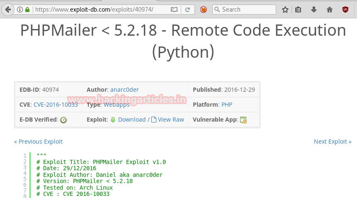Go to home page icon

click(330, 10)
